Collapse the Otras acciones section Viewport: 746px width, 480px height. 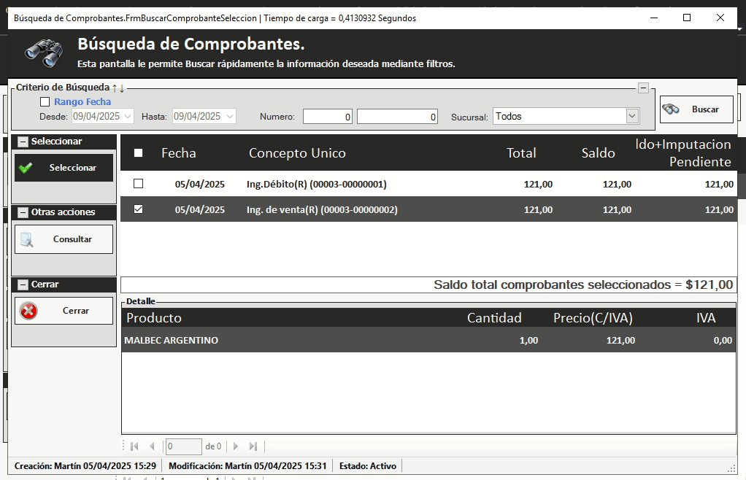23,212
